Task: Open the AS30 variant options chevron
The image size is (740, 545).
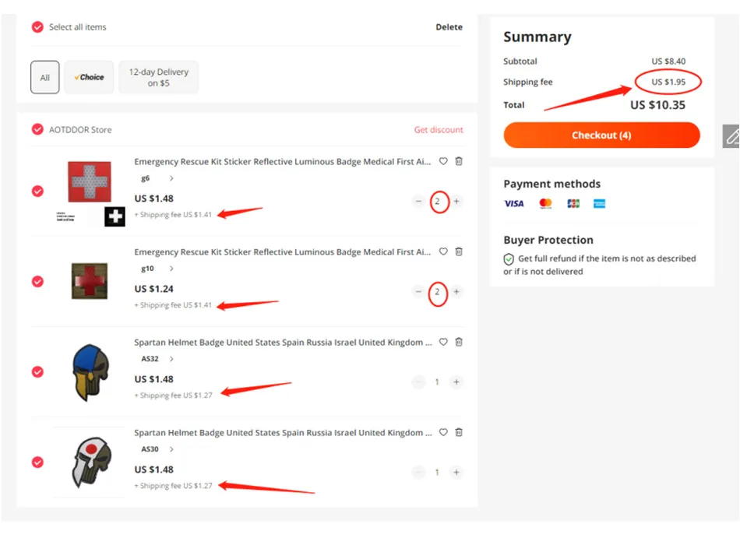Action: click(171, 449)
